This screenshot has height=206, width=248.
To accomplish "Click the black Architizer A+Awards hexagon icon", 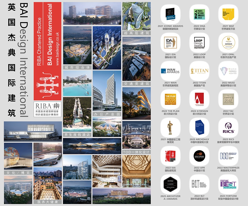I will [170, 184].
